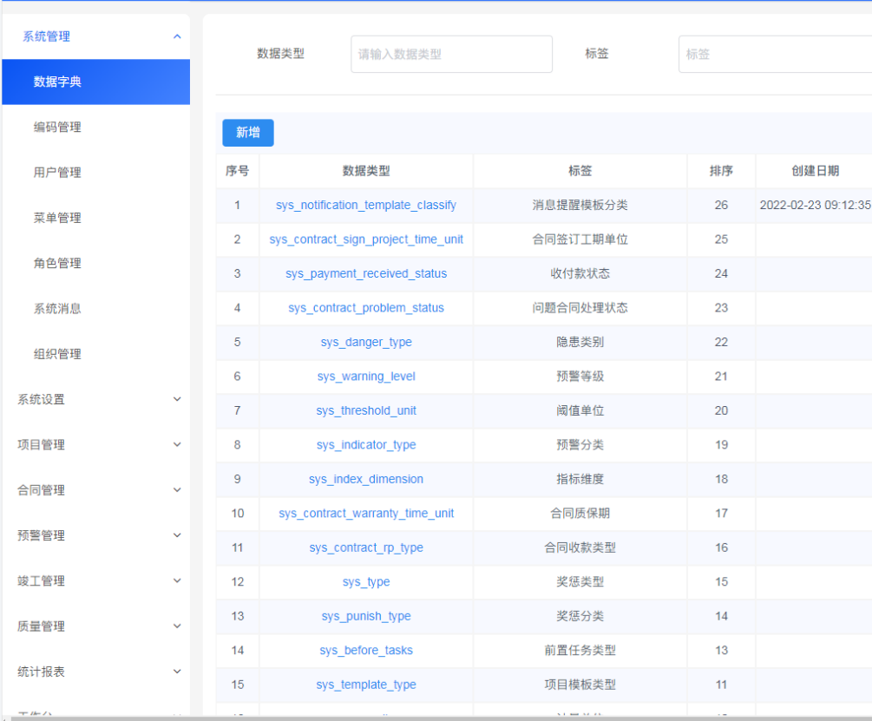Open sys_payment_received_status link

(x=366, y=273)
